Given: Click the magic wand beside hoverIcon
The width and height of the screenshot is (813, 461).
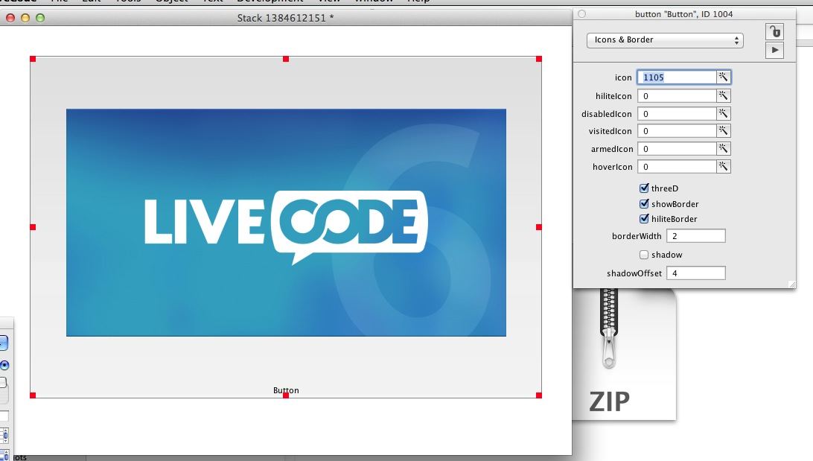Looking at the screenshot, I should 724,167.
